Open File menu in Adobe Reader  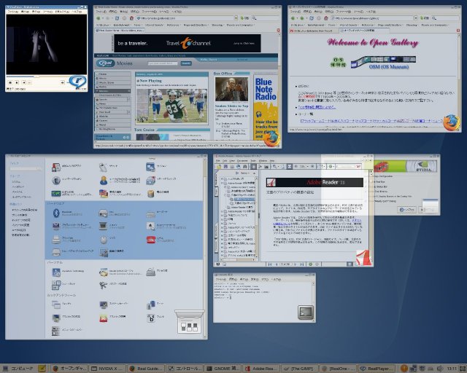pyautogui.click(x=217, y=160)
